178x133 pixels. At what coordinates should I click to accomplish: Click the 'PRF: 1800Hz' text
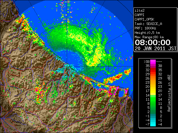pyautogui.click(x=145, y=28)
